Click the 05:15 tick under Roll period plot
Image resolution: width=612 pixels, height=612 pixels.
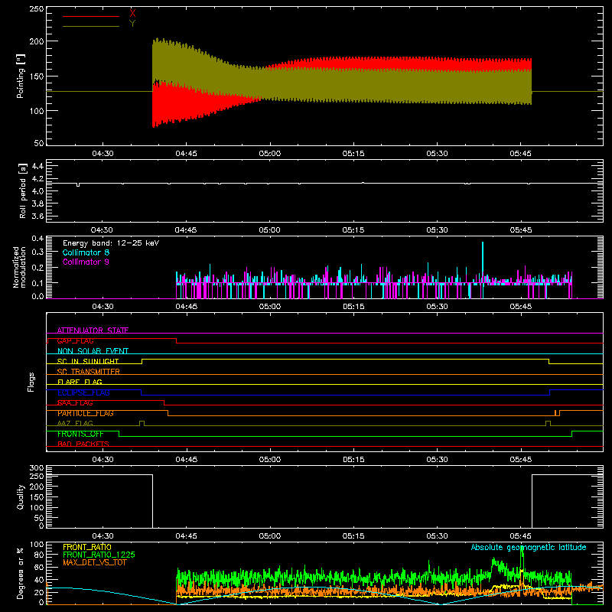[353, 230]
